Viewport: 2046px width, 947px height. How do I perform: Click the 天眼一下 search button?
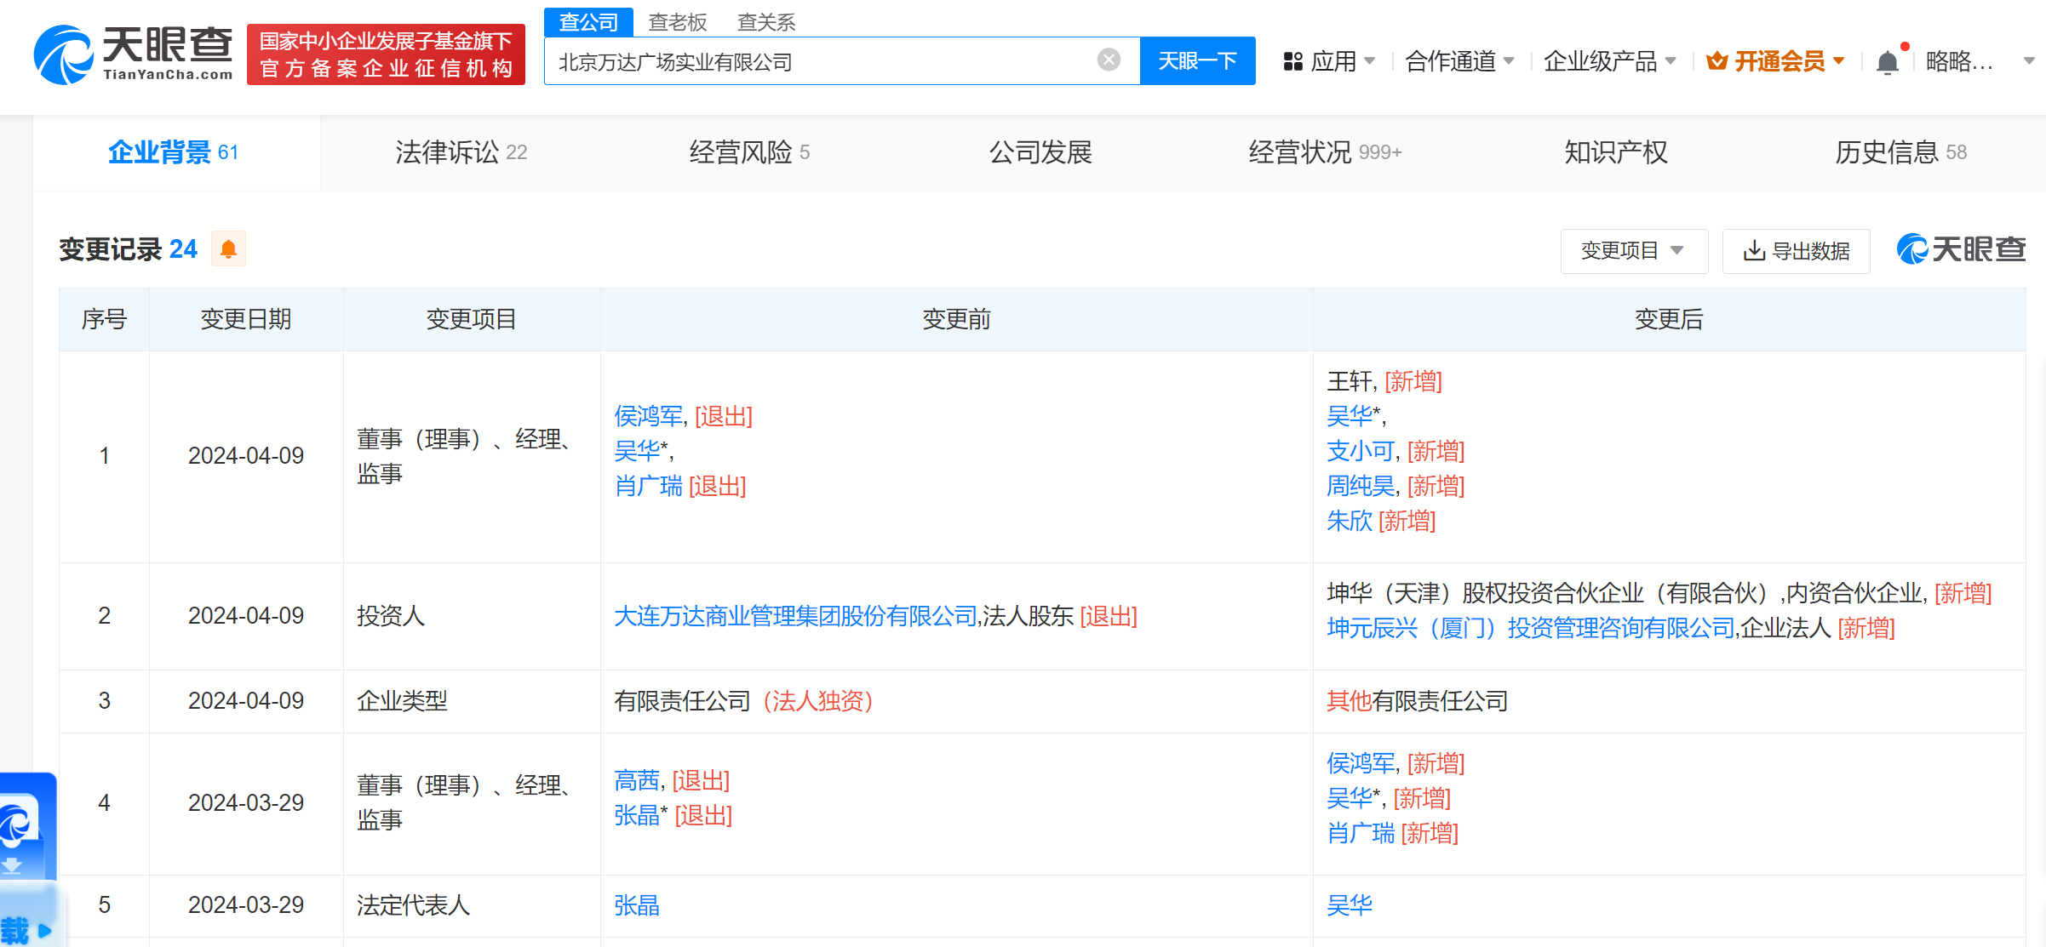[1196, 61]
